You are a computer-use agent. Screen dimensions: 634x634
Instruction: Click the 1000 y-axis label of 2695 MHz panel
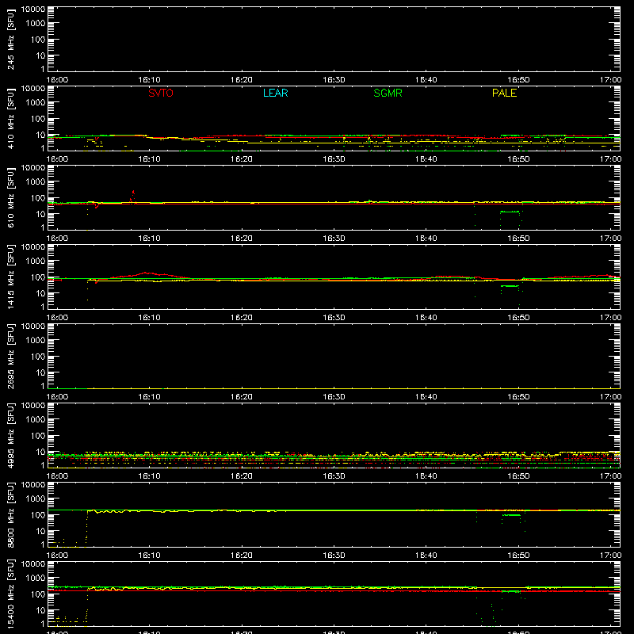pyautogui.click(x=35, y=340)
